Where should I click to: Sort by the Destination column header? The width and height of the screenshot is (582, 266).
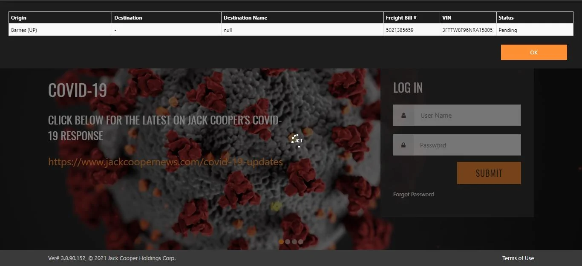coord(167,17)
